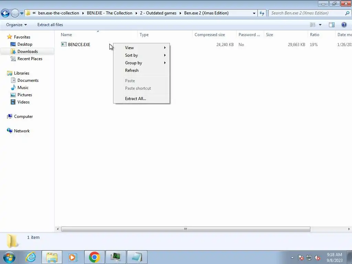Open Google Chrome from taskbar
Viewport: 352px width, 264px height.
(x=94, y=257)
